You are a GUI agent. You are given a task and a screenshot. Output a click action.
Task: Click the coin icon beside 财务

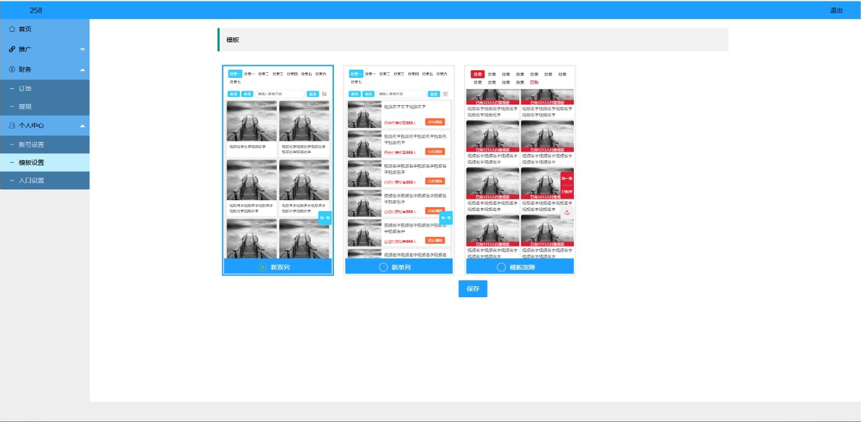point(12,70)
